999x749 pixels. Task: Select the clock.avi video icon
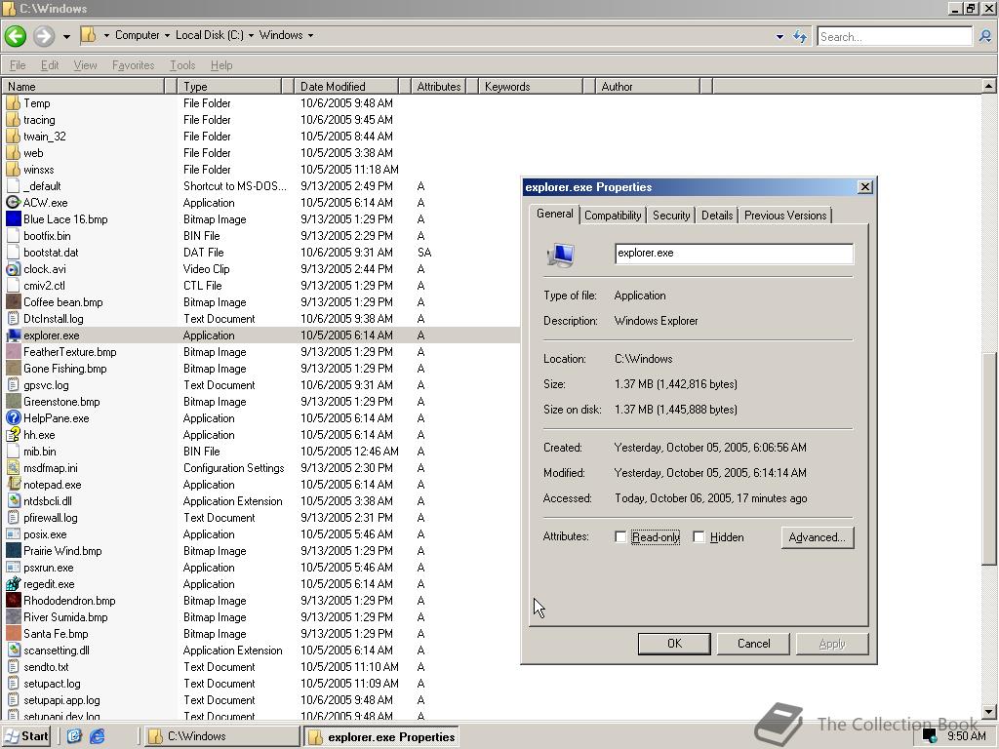[x=14, y=269]
